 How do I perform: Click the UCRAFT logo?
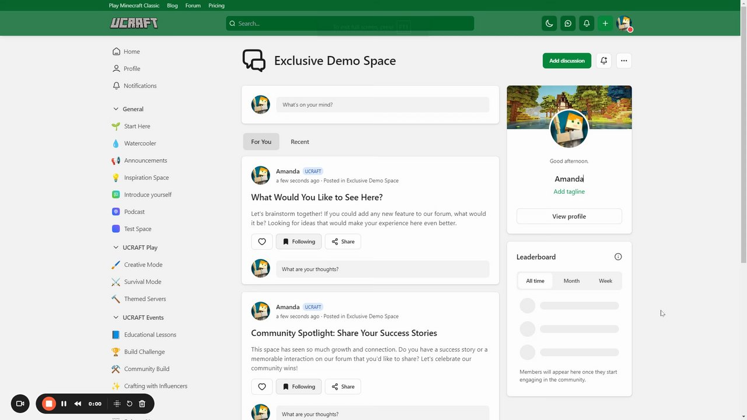click(x=134, y=23)
